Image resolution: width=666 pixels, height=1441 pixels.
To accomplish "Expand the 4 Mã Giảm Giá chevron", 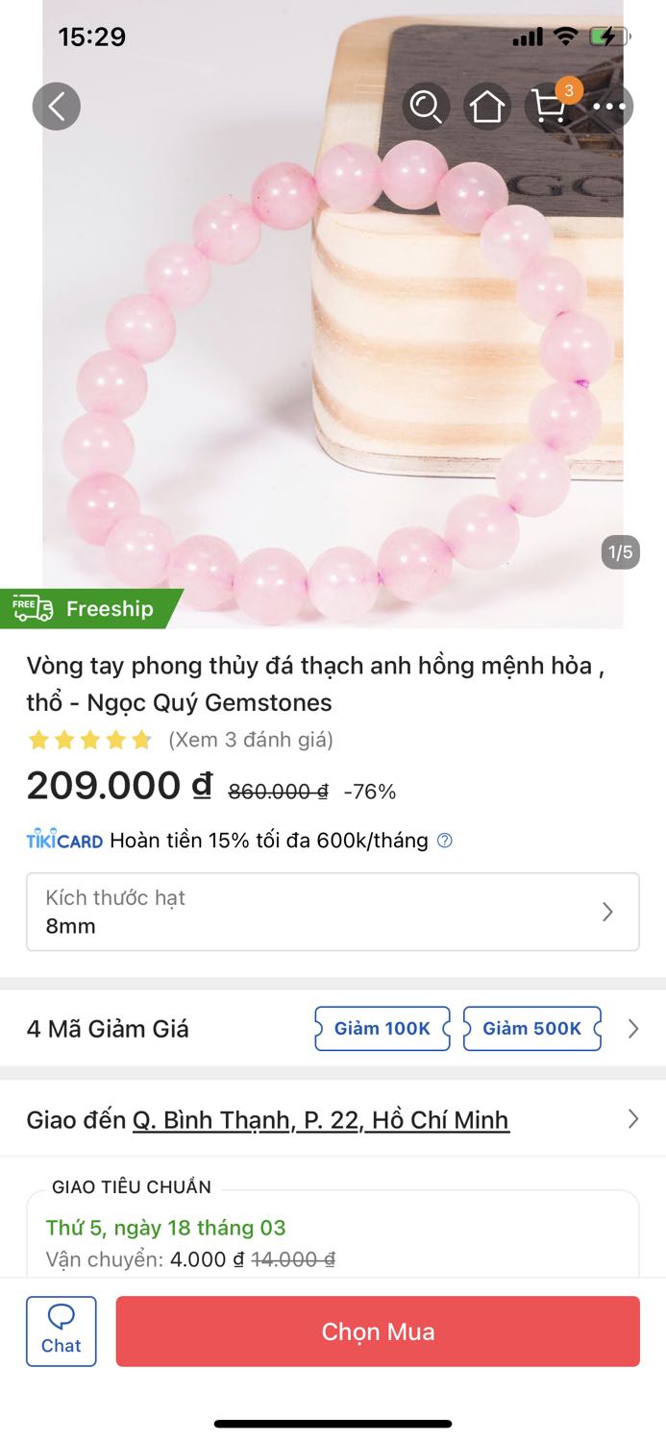I will [x=632, y=1029].
